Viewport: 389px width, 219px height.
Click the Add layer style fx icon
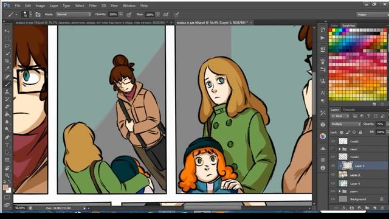[x=344, y=208]
